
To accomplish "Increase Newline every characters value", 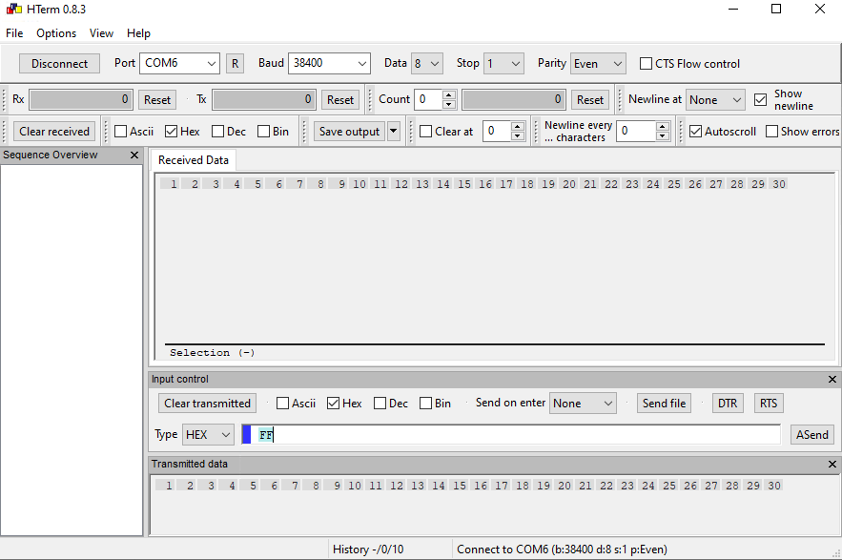I will point(663,127).
